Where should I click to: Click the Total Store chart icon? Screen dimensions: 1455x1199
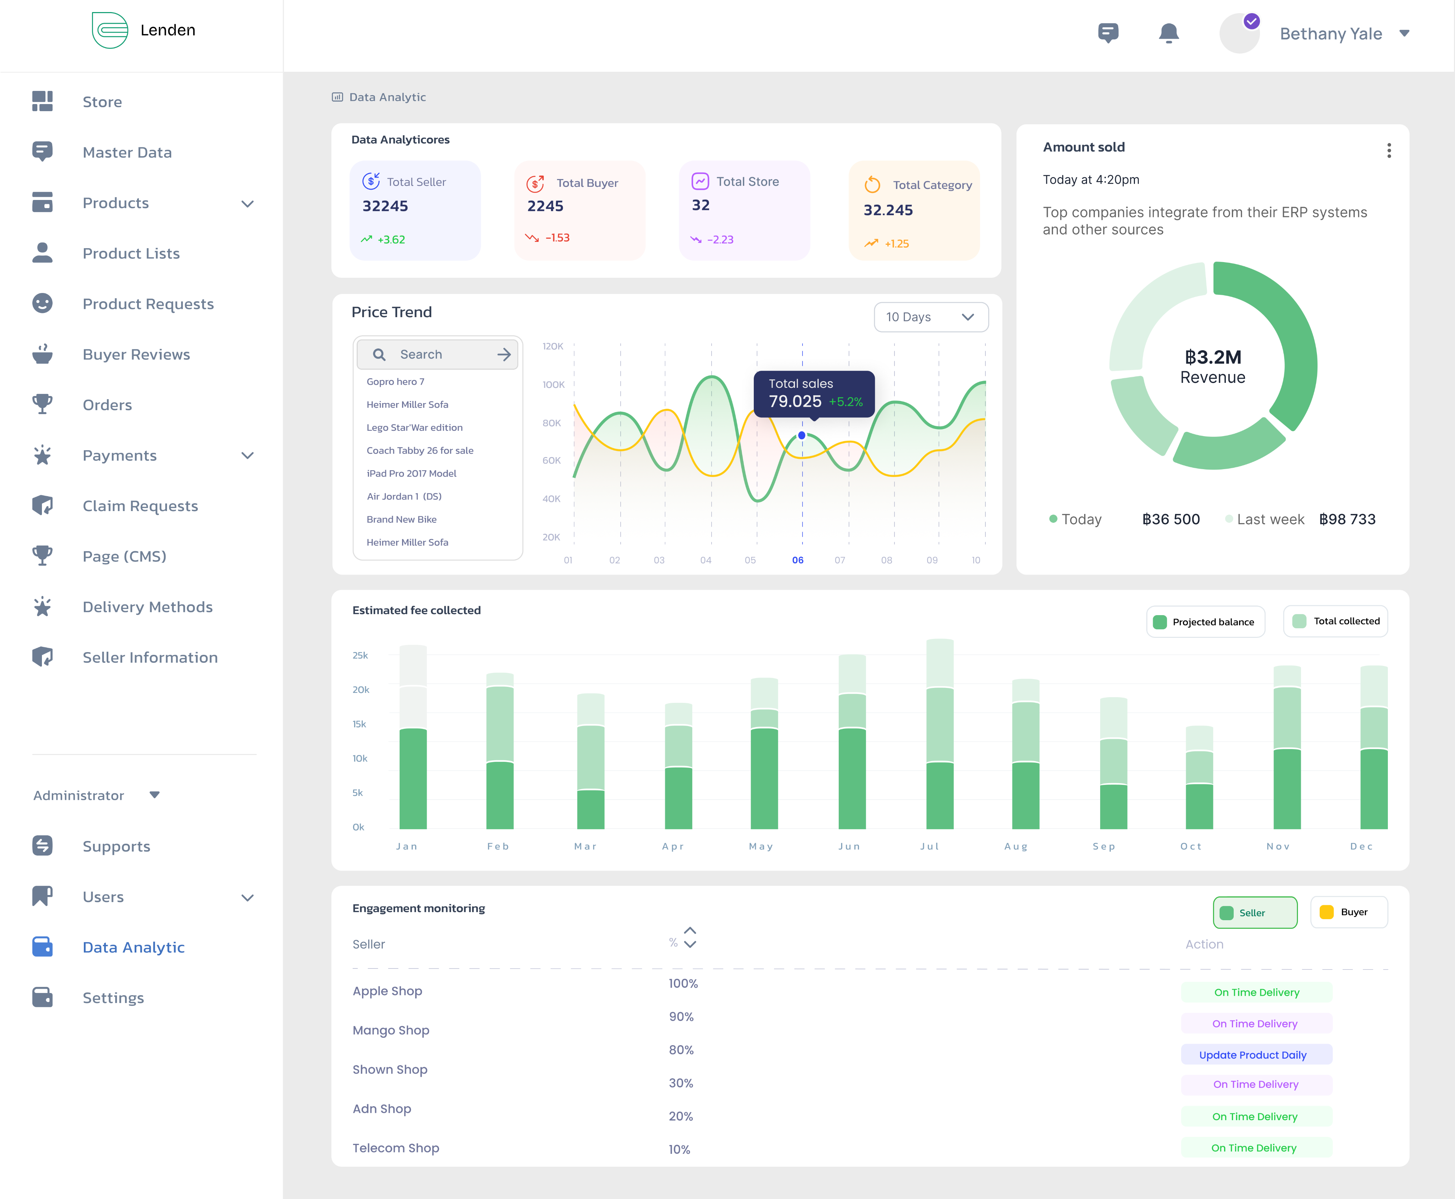point(700,181)
